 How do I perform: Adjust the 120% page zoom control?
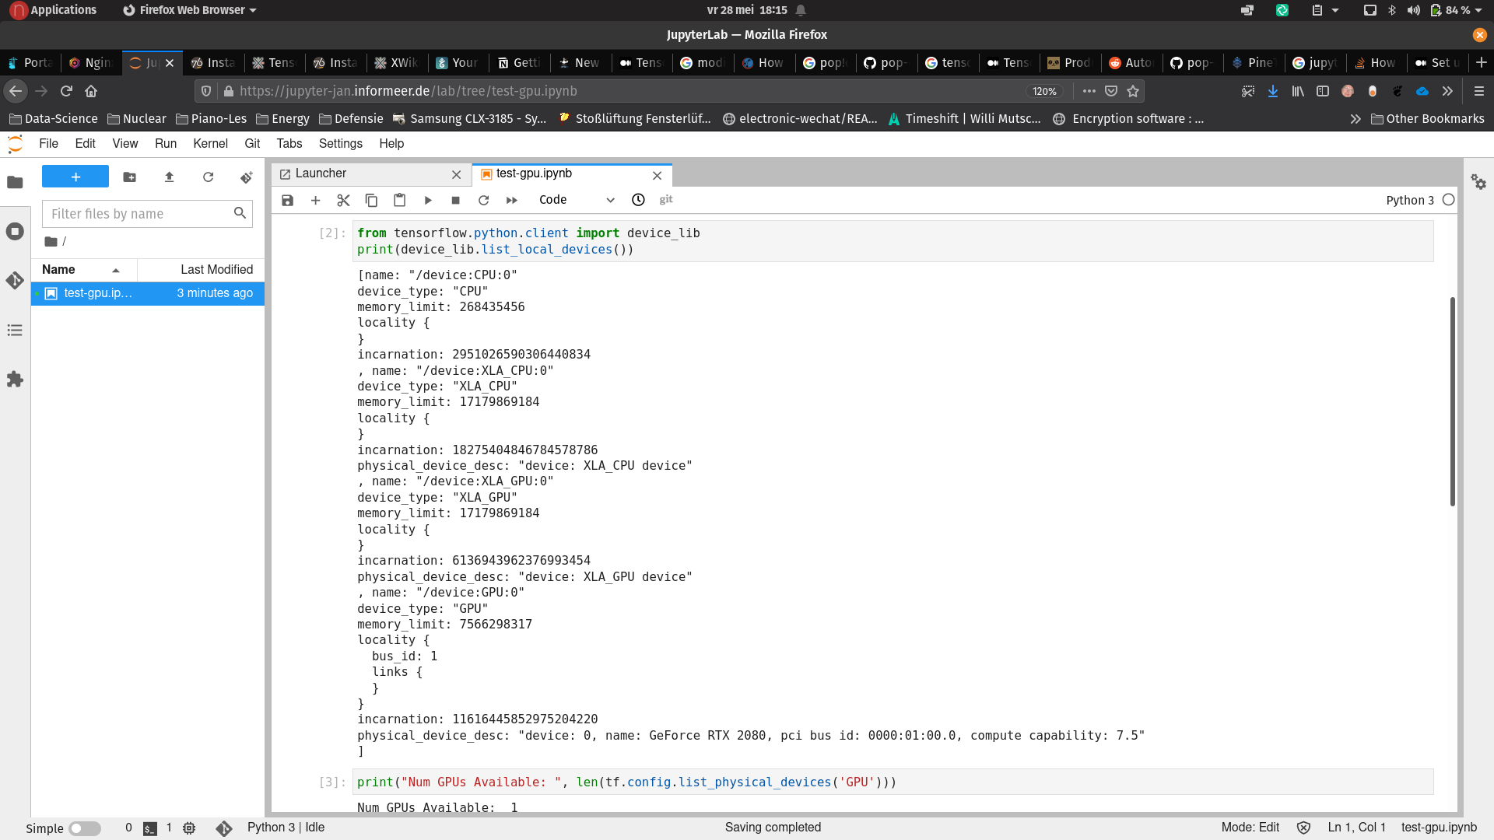tap(1044, 91)
